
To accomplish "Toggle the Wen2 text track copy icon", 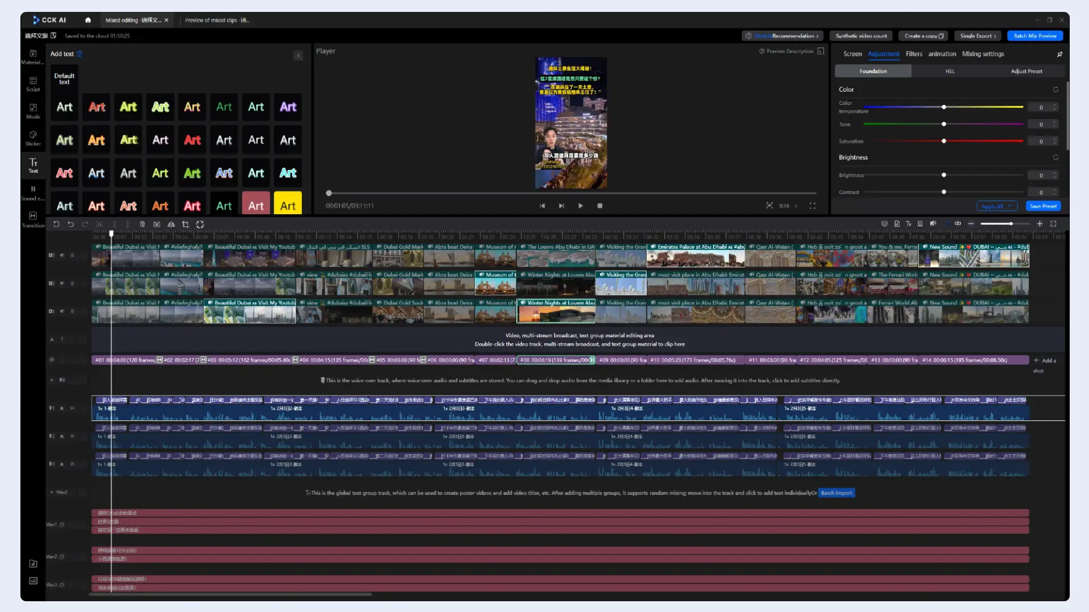I will click(62, 557).
